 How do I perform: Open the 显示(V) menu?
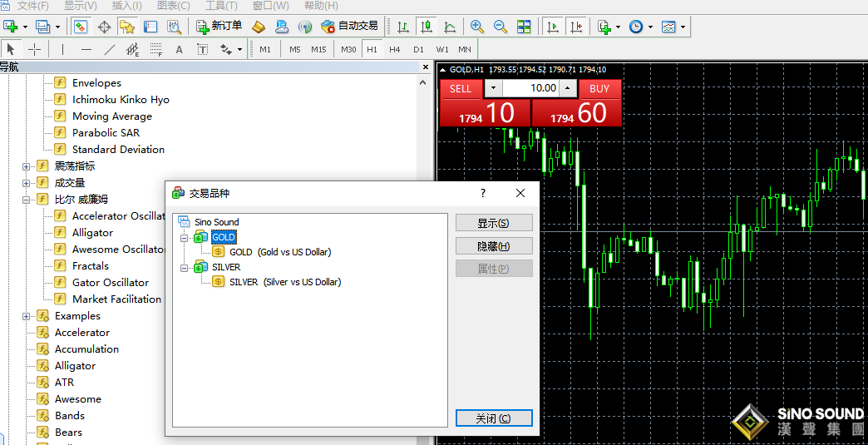pos(81,6)
